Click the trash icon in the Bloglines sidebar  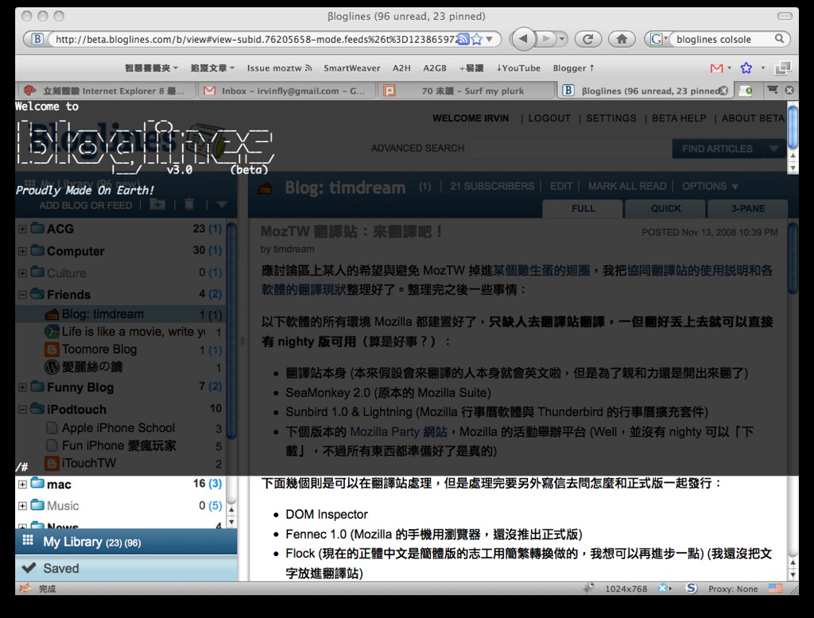click(189, 204)
